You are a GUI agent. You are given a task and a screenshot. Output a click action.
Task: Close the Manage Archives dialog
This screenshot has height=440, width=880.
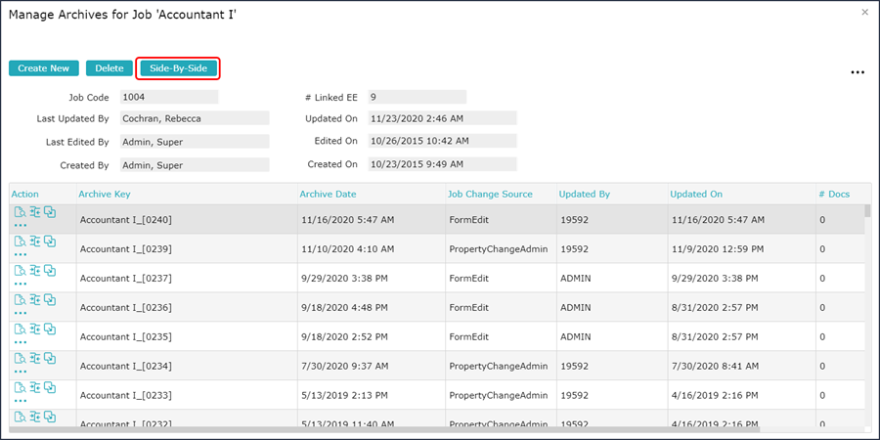[x=864, y=12]
